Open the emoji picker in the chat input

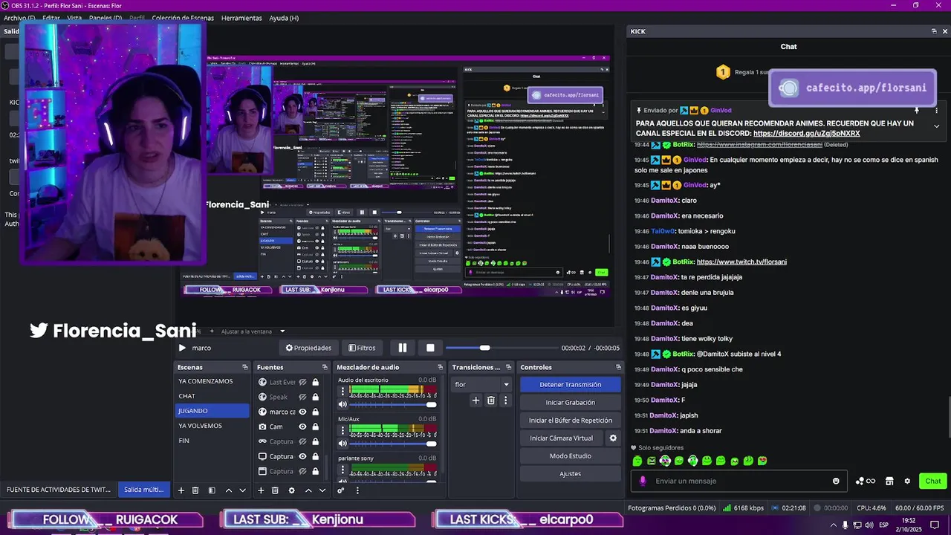pyautogui.click(x=836, y=481)
